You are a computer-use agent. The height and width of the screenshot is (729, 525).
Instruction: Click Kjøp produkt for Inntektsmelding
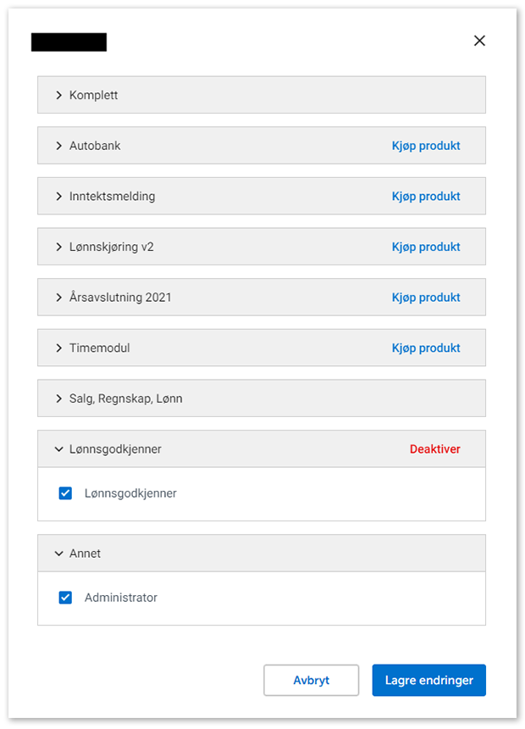(426, 197)
